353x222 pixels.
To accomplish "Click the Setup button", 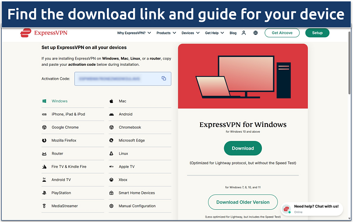I will [318, 33].
